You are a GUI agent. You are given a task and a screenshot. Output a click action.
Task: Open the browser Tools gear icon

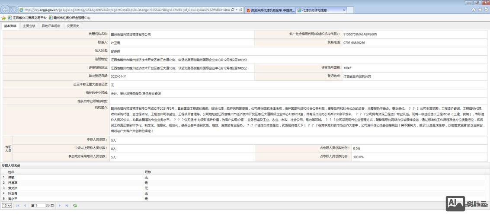[x=485, y=10]
